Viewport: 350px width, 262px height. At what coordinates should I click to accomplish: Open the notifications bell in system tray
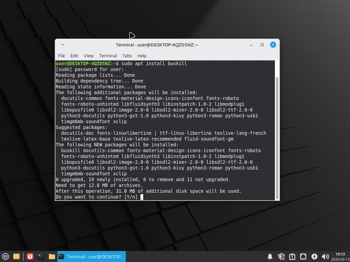[x=270, y=257]
